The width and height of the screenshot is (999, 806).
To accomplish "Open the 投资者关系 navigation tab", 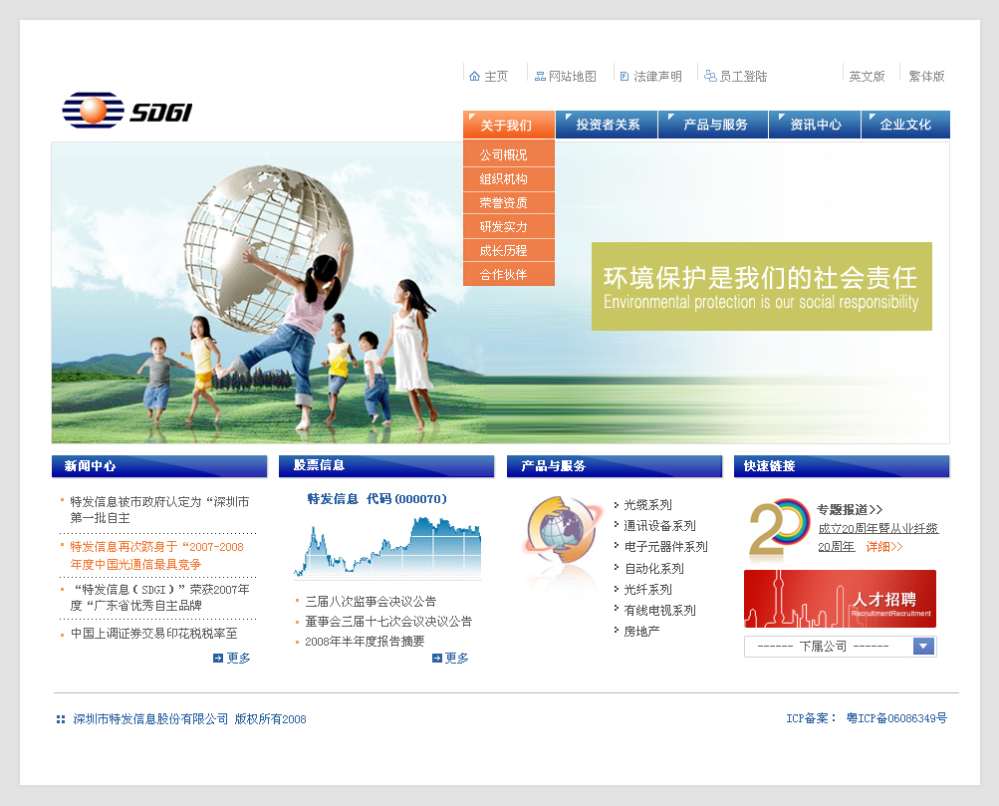I will click(609, 126).
